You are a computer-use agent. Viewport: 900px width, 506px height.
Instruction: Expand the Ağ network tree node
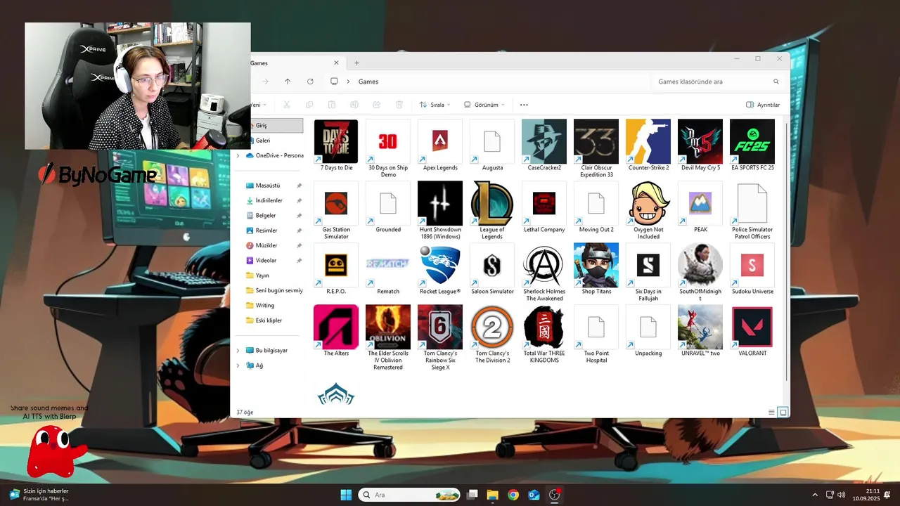click(x=238, y=365)
